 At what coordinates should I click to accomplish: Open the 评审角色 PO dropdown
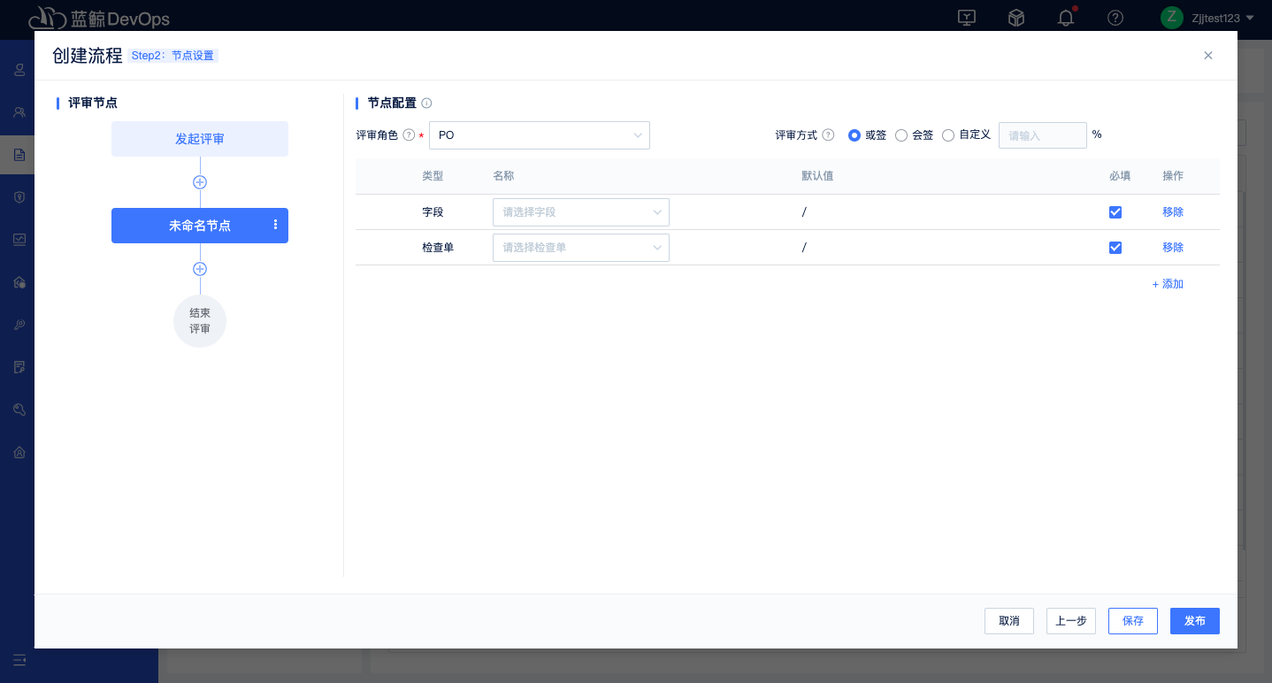[x=540, y=135]
